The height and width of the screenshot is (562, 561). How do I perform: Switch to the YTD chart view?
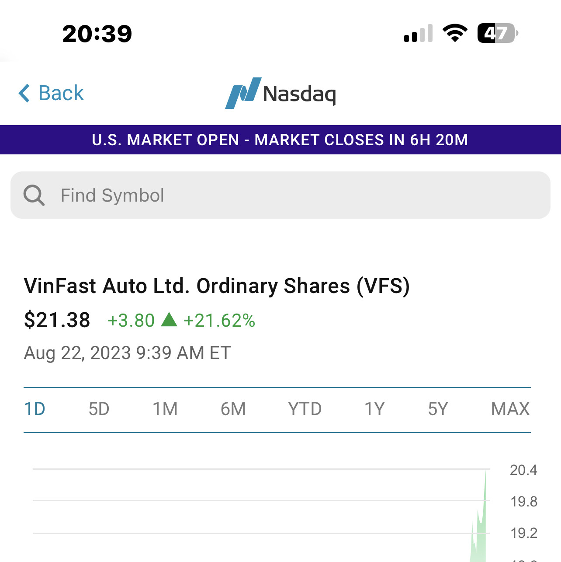tap(305, 409)
